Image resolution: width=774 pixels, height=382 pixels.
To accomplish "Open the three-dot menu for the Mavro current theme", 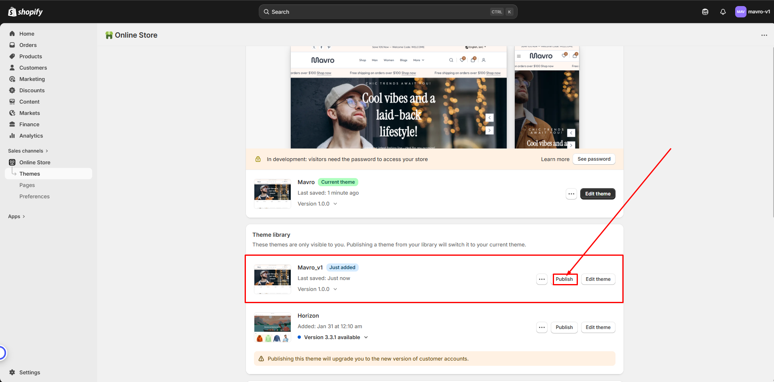I will pos(571,194).
